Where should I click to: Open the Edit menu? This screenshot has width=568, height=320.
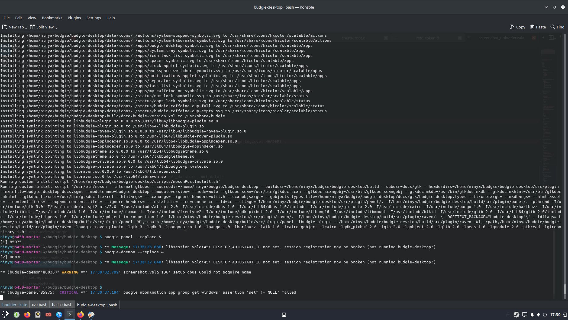[19, 18]
